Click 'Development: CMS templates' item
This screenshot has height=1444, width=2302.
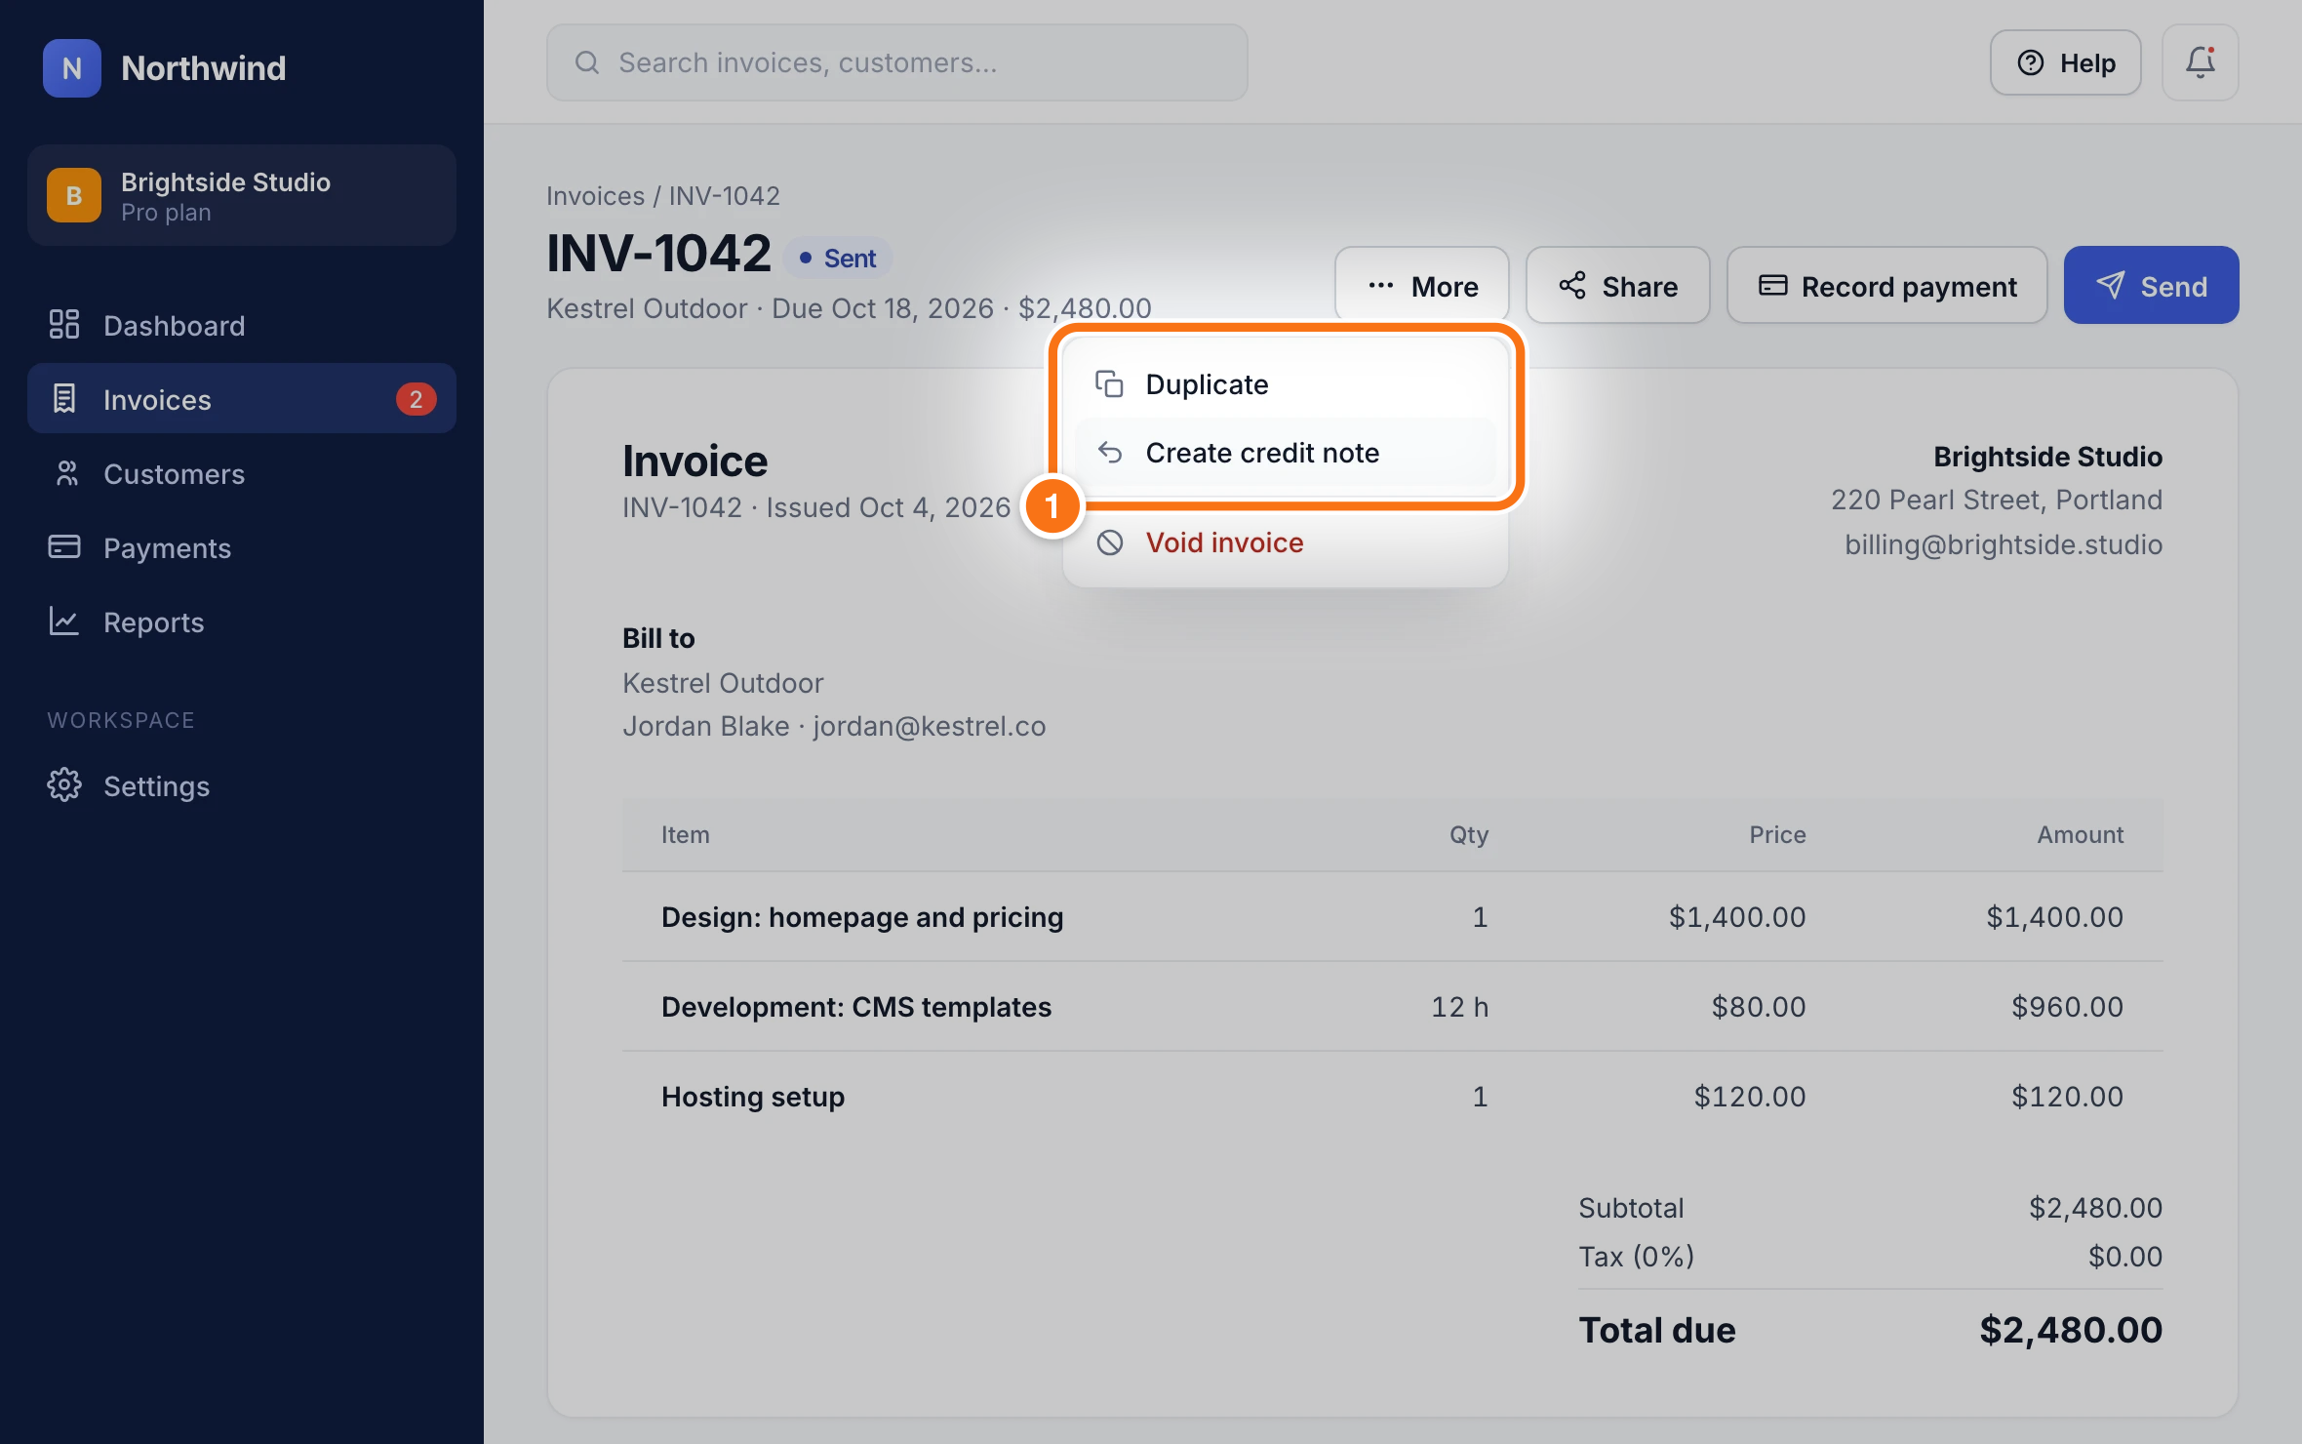pyautogui.click(x=855, y=1006)
